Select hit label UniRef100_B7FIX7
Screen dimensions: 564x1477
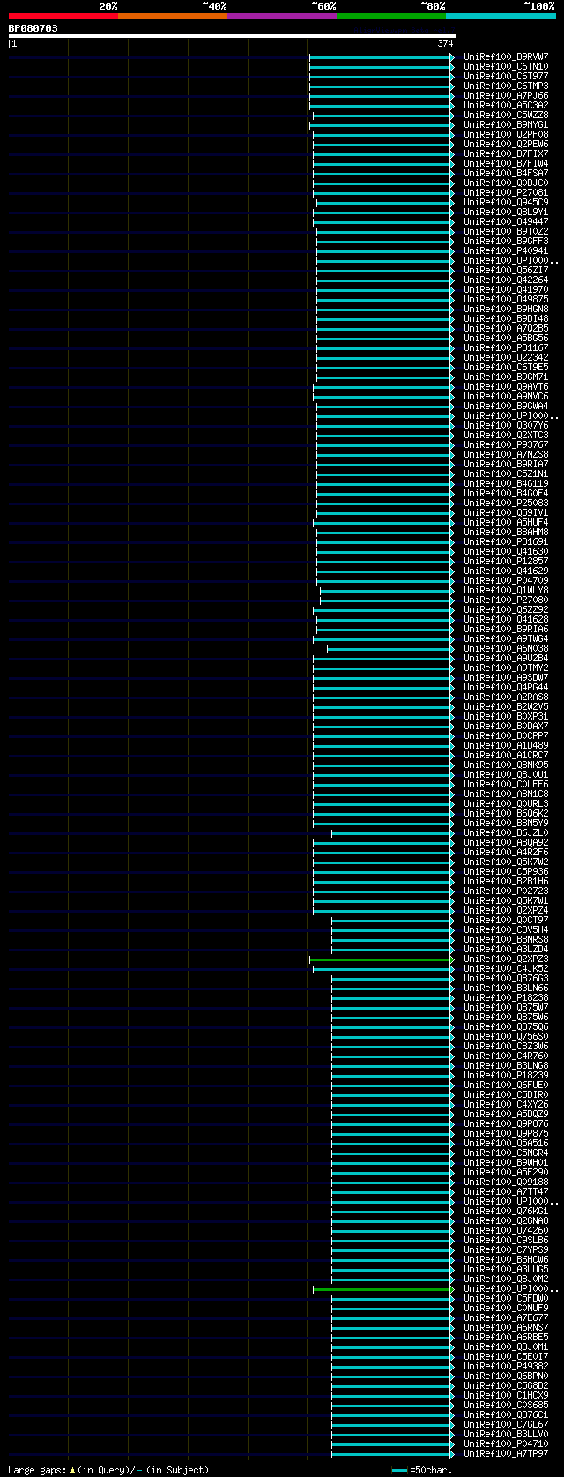pyautogui.click(x=506, y=154)
